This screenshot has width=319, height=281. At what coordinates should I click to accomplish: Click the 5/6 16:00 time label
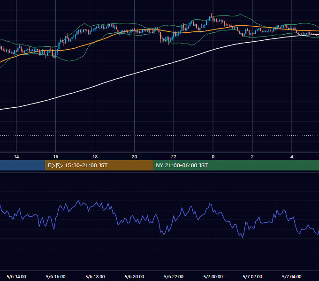(x=55, y=276)
